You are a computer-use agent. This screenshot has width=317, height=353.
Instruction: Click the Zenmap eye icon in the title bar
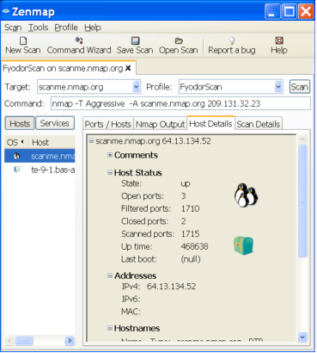[x=6, y=11]
